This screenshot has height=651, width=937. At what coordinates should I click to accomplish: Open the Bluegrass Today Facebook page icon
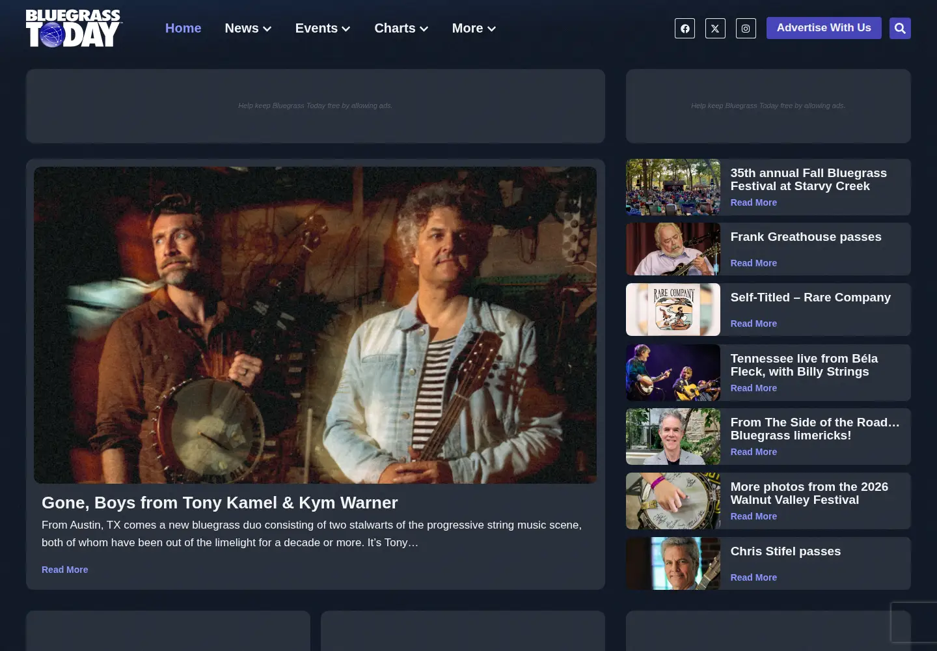685,28
